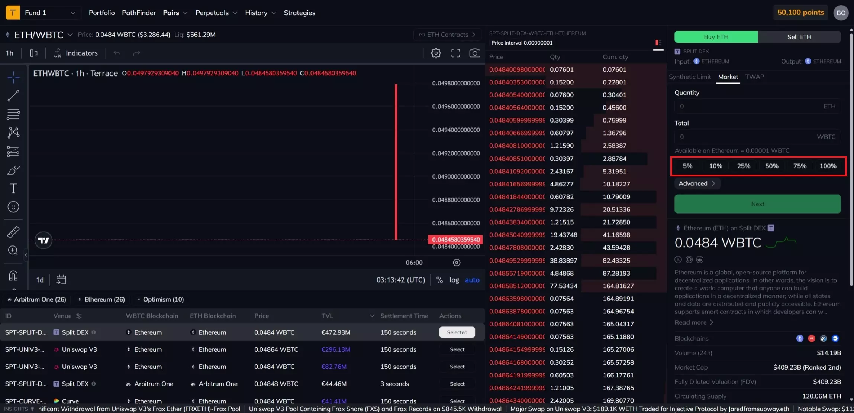854x413 pixels.
Task: Select the 1d date range
Action: [40, 280]
